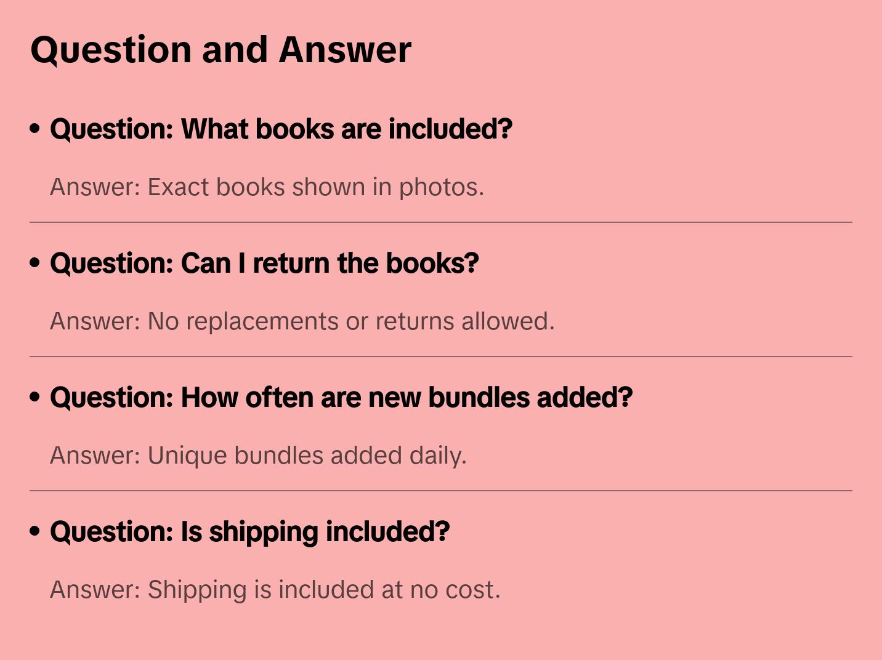Screen dimensions: 882x660
Task: Click the bullet before 'Is shipping included?'
Action: pyautogui.click(x=35, y=531)
